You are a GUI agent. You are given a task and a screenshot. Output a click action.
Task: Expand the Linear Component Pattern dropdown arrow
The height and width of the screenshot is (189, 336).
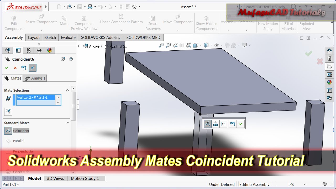121,30
